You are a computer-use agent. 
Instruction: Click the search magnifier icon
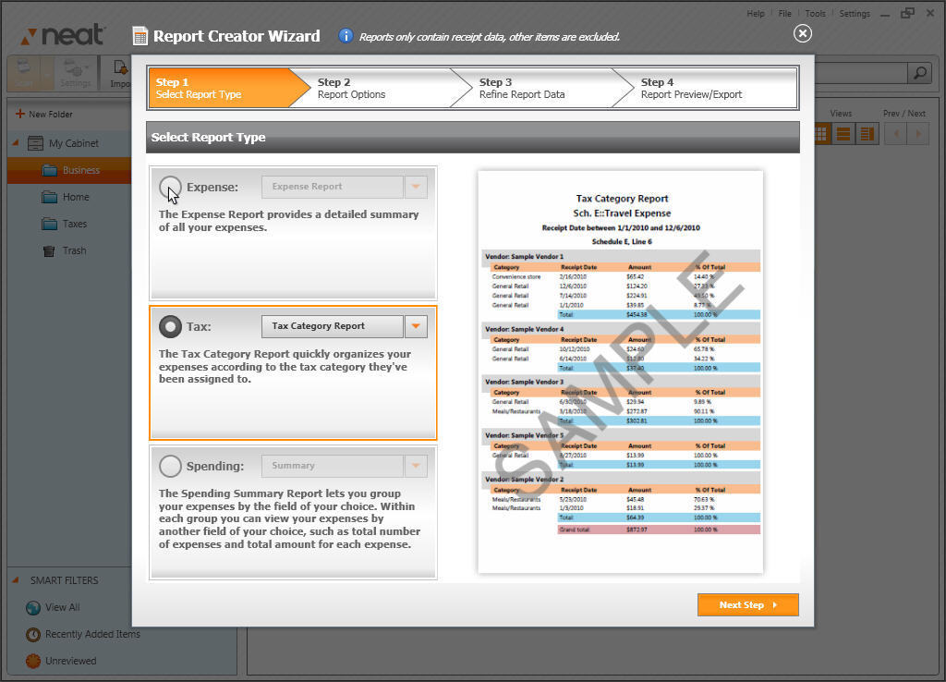coord(918,71)
